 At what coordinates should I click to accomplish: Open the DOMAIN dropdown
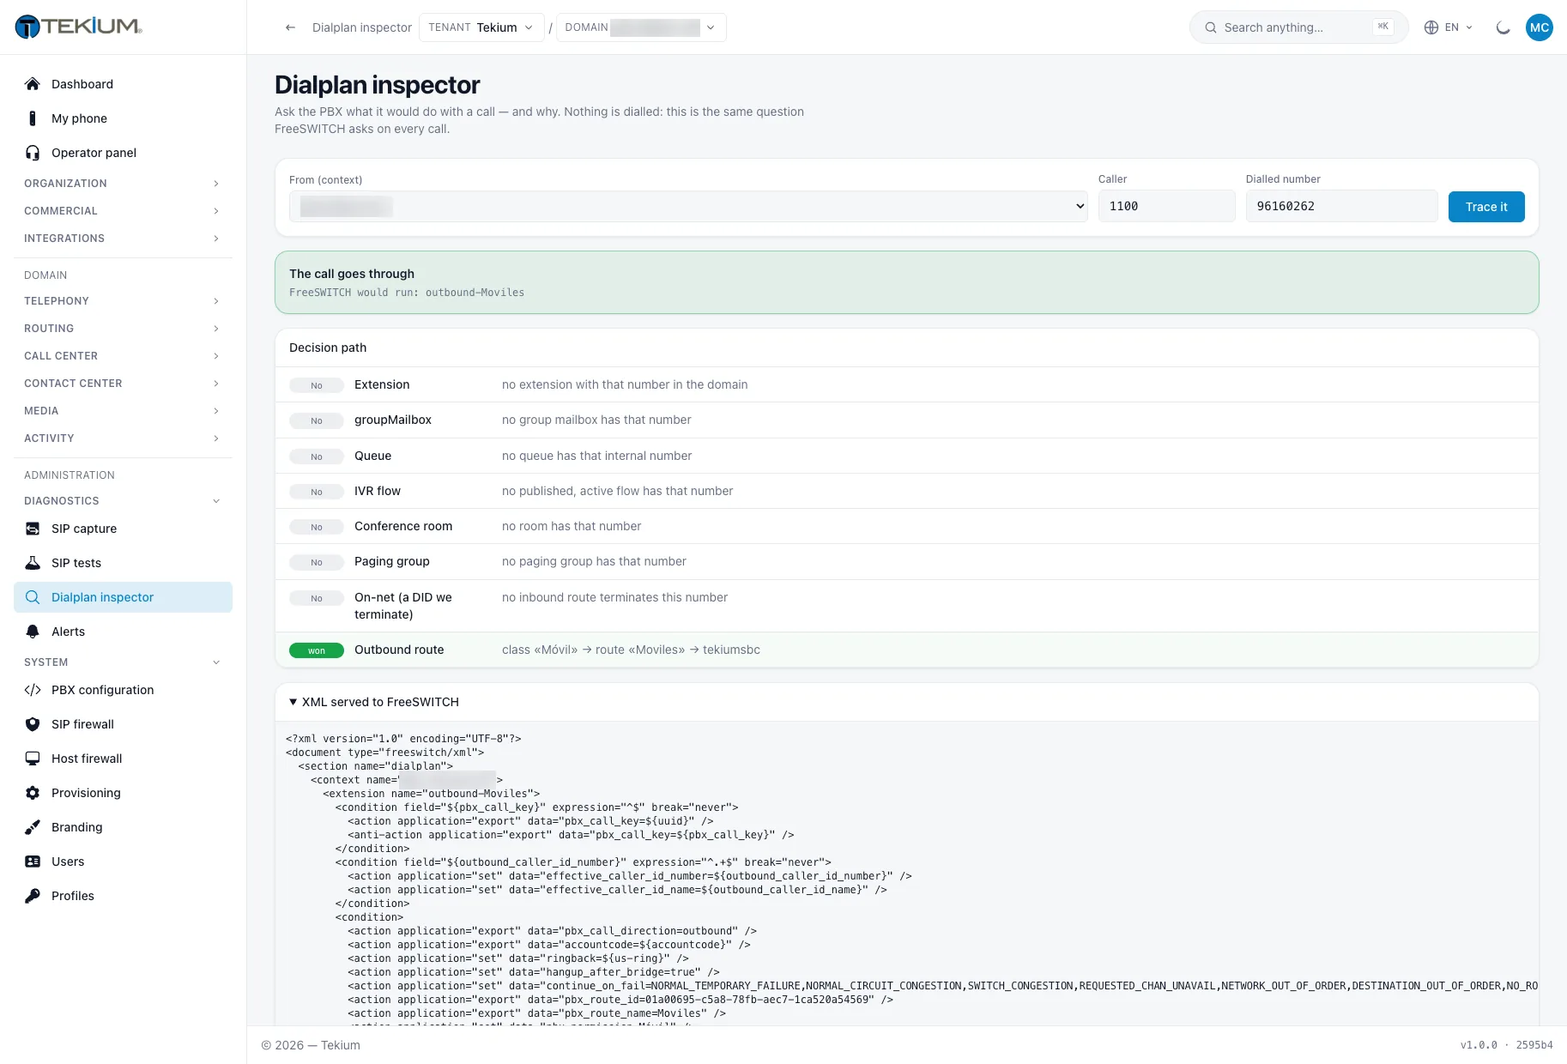coord(641,27)
